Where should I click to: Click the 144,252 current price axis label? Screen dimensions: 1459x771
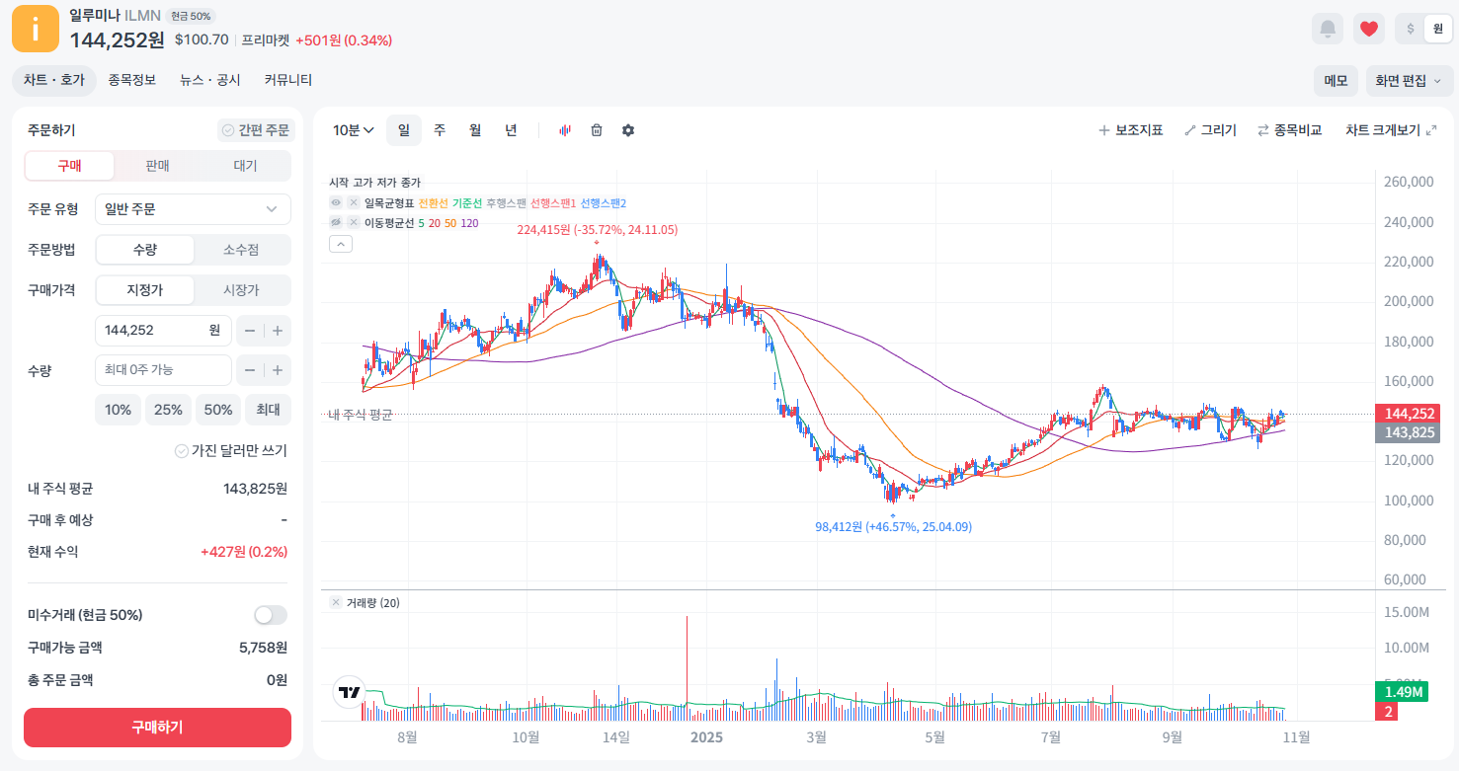coord(1407,414)
